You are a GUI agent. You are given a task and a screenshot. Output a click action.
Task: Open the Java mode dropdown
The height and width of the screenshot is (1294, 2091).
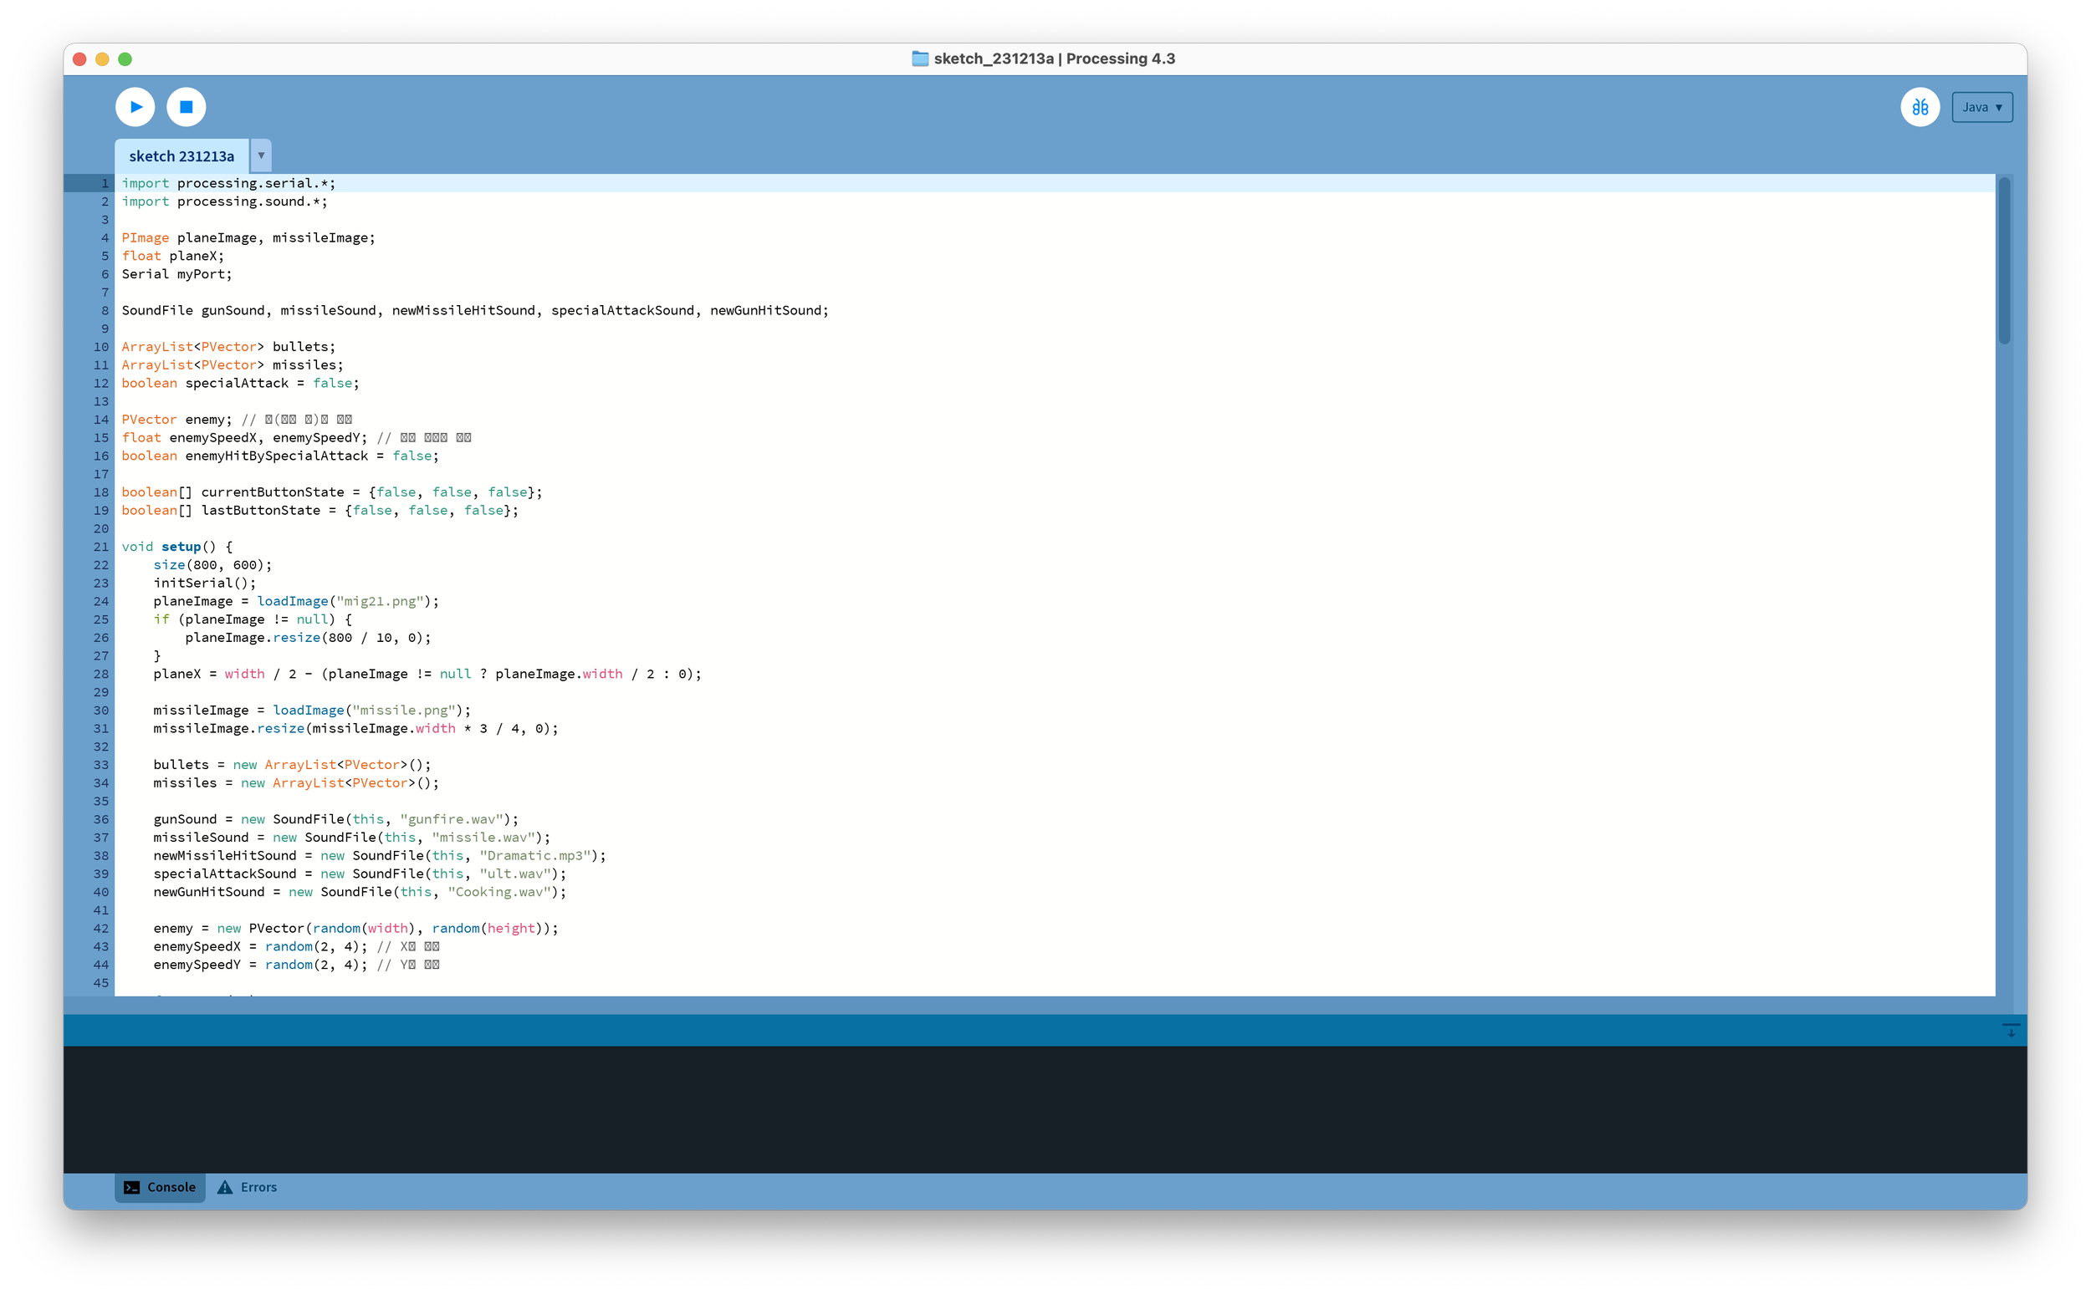(x=1981, y=107)
